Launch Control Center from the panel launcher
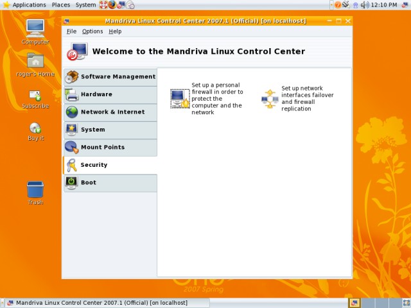 click(x=121, y=5)
